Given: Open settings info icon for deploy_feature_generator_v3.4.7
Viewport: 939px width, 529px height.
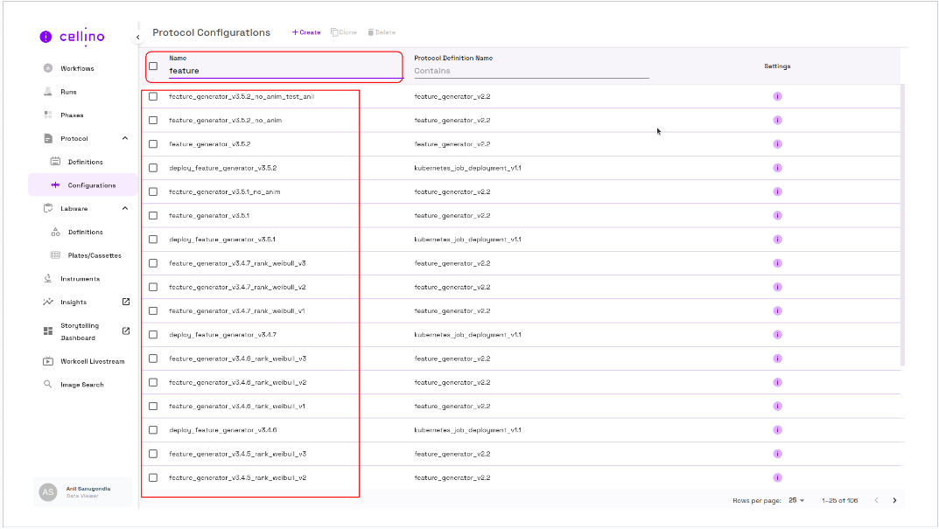Looking at the screenshot, I should point(777,335).
